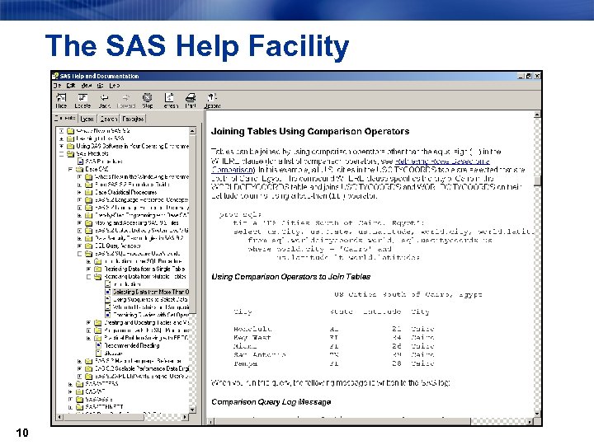This screenshot has width=594, height=445.
Task: Click folder icon of Base Statistical Procedures
Action: (x=88, y=192)
